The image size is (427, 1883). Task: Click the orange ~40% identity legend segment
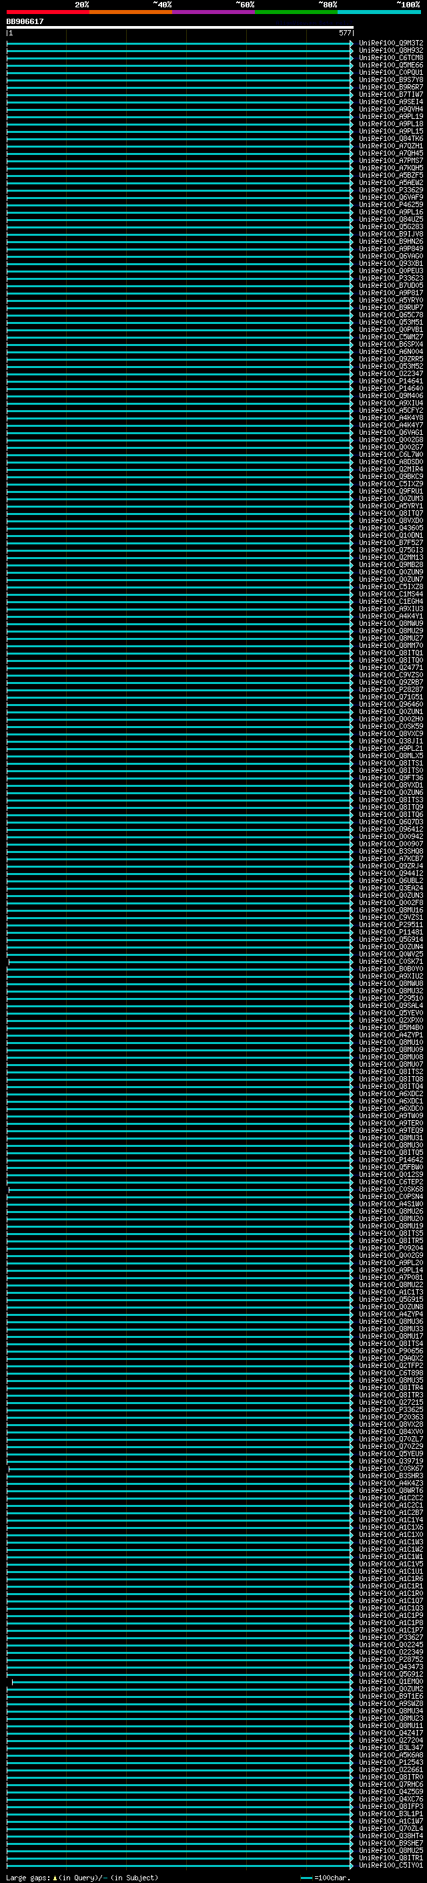(131, 12)
